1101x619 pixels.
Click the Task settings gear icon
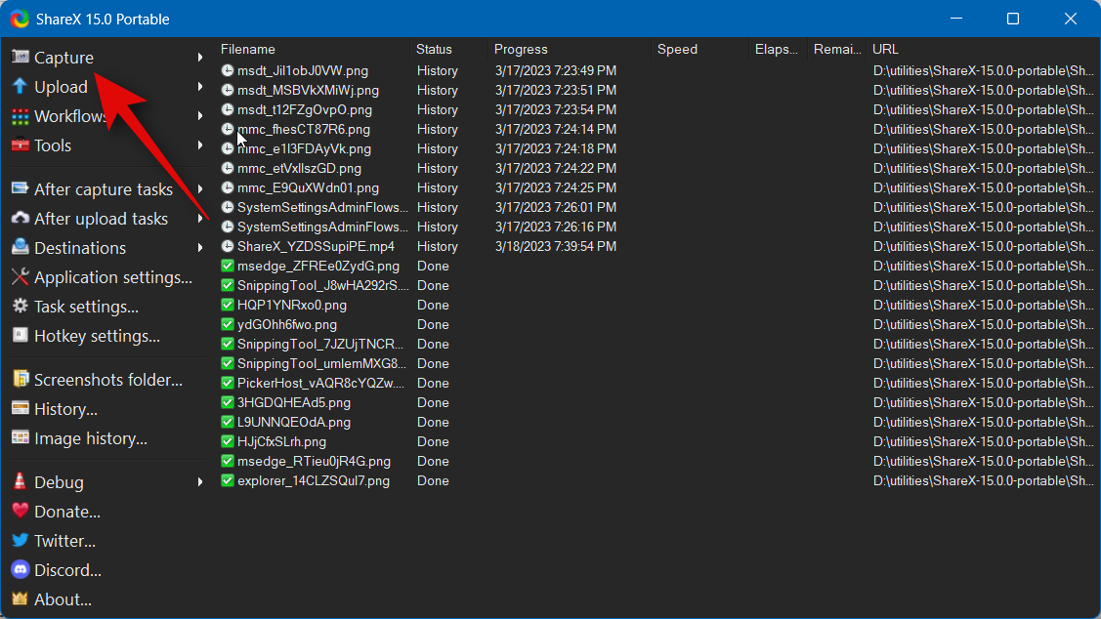pyautogui.click(x=20, y=307)
